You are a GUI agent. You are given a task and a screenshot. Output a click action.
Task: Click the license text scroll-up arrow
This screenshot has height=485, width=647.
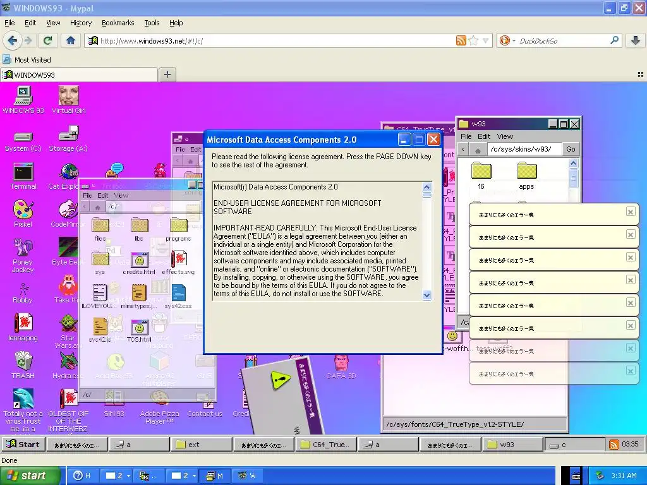tap(426, 187)
